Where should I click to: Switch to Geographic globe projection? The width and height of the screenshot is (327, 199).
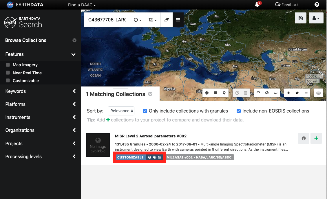click(267, 93)
